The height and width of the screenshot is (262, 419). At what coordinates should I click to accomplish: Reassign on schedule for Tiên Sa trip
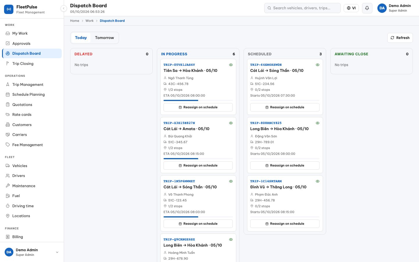click(x=198, y=107)
